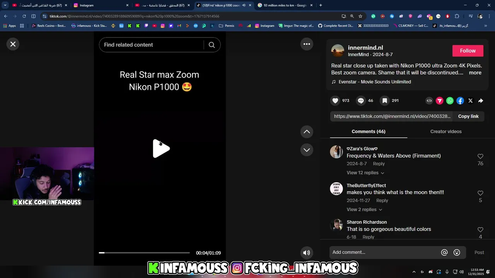The image size is (495, 278).
Task: Go to previous video with up chevron
Action: (307, 132)
